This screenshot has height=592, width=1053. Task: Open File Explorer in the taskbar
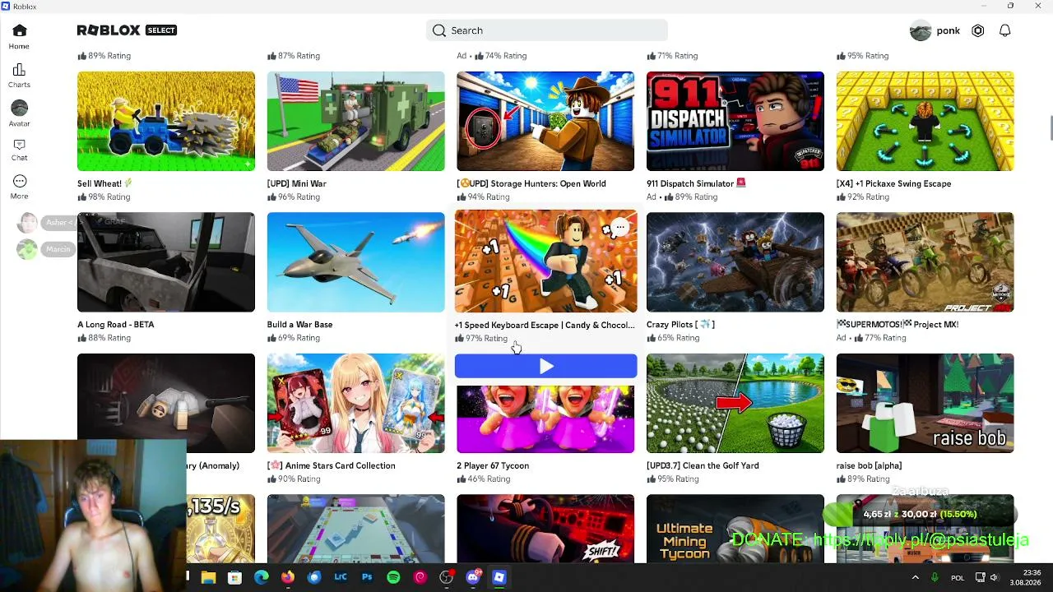[x=208, y=577]
